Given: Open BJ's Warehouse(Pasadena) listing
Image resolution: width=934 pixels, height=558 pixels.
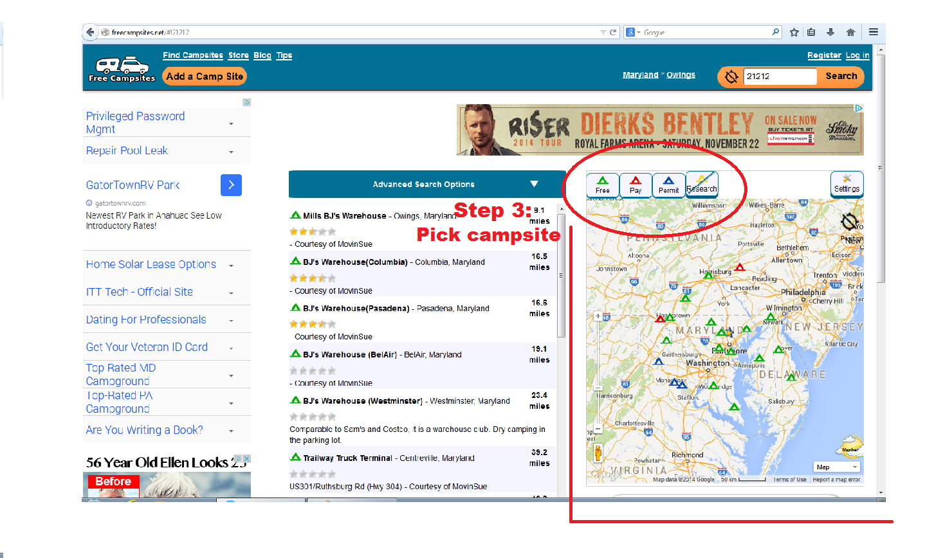Looking at the screenshot, I should coord(356,309).
